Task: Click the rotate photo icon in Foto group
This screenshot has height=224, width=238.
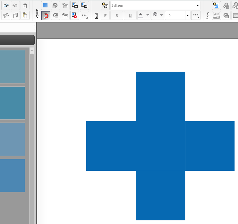Action: point(226,15)
